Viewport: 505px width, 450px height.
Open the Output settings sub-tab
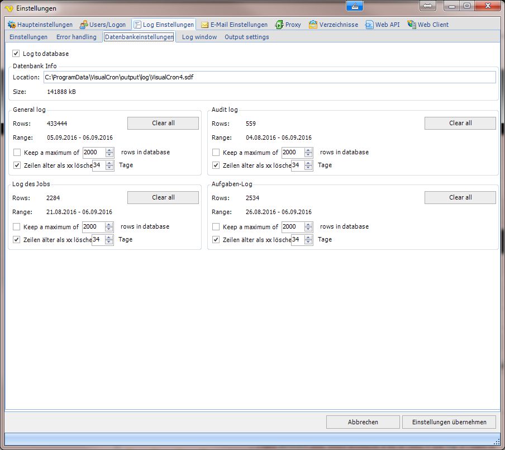(246, 37)
